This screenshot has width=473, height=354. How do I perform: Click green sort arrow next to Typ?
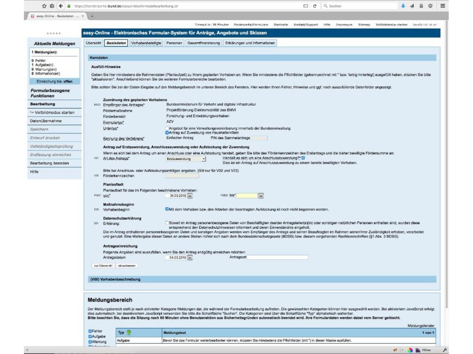129,332
